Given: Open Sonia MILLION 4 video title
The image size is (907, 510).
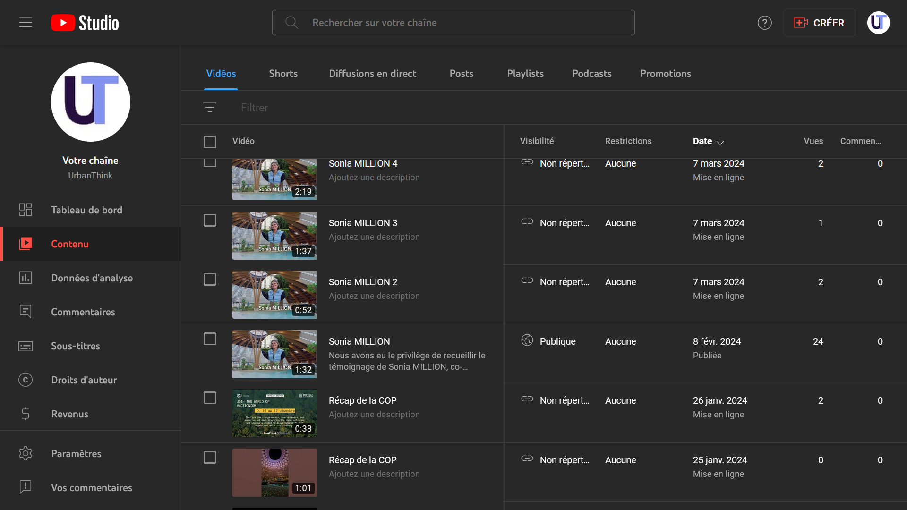Looking at the screenshot, I should click(363, 163).
